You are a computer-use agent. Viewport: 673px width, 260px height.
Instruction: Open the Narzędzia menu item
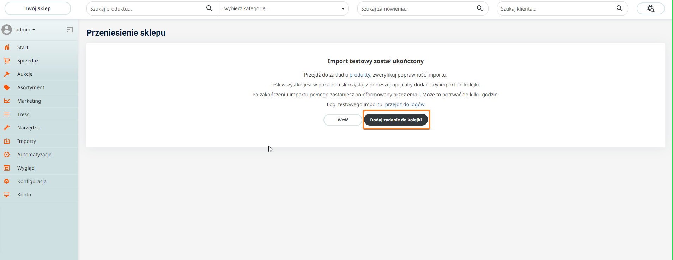39,128
